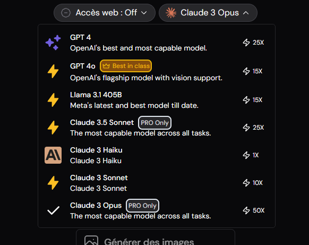Click the lightning icon next to Claude 3 Sonnet

53,183
